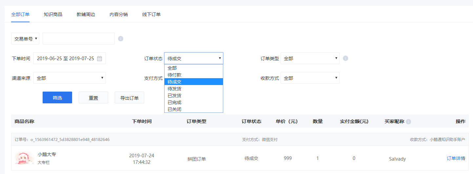Click the 拼团订单 order type cell

click(197, 159)
